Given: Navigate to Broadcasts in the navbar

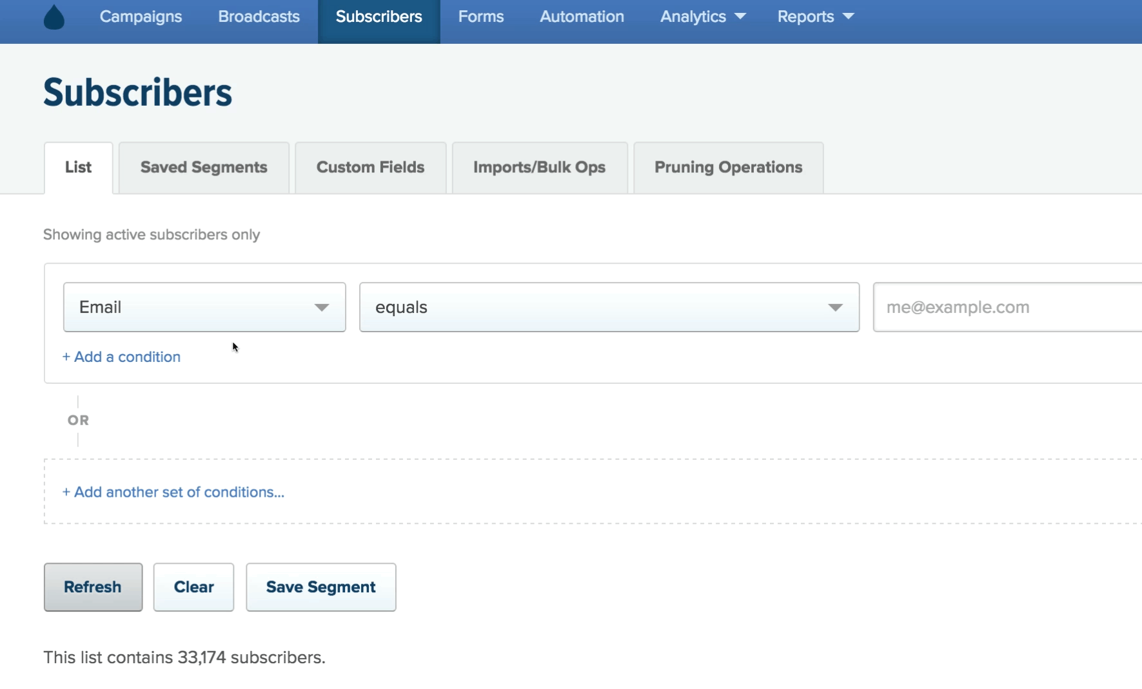Looking at the screenshot, I should (x=258, y=16).
